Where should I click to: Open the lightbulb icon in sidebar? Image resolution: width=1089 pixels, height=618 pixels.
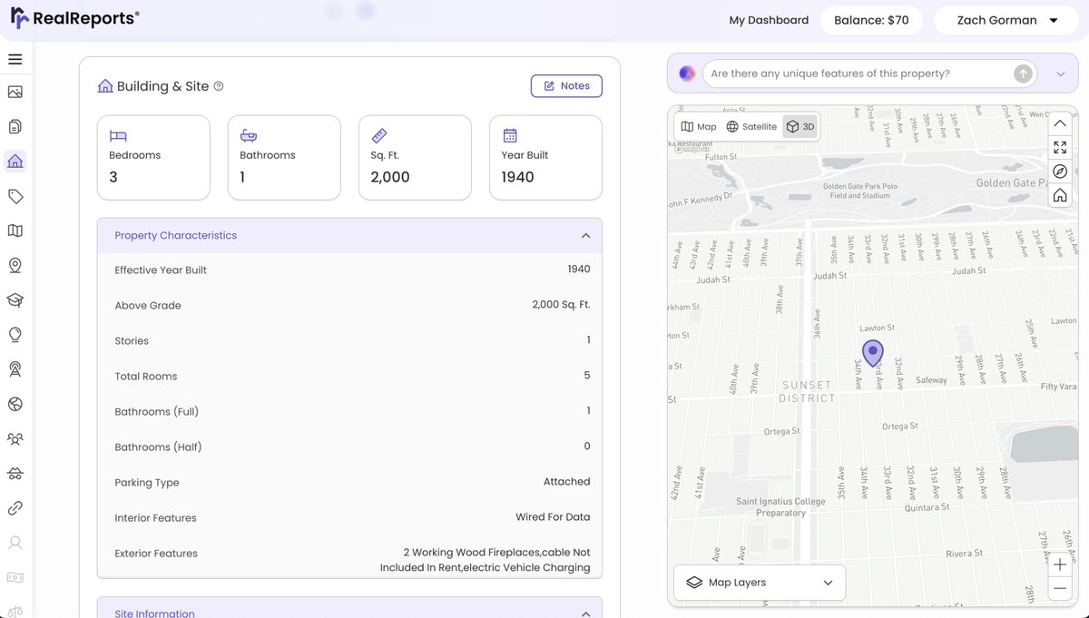[15, 335]
